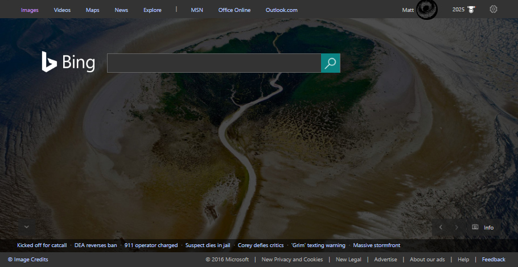Open the settings gear icon
Screen dimensions: 518x267
pos(493,9)
